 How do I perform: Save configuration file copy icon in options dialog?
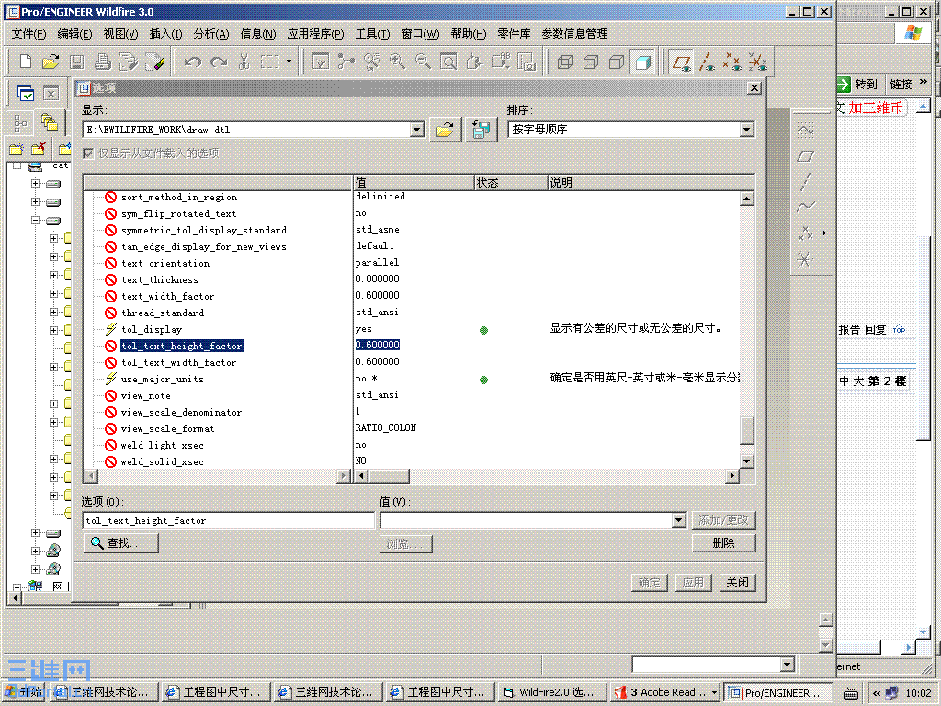(481, 129)
